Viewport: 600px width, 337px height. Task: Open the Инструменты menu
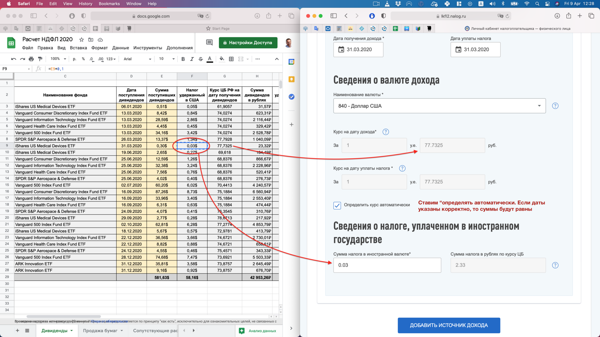tap(148, 48)
